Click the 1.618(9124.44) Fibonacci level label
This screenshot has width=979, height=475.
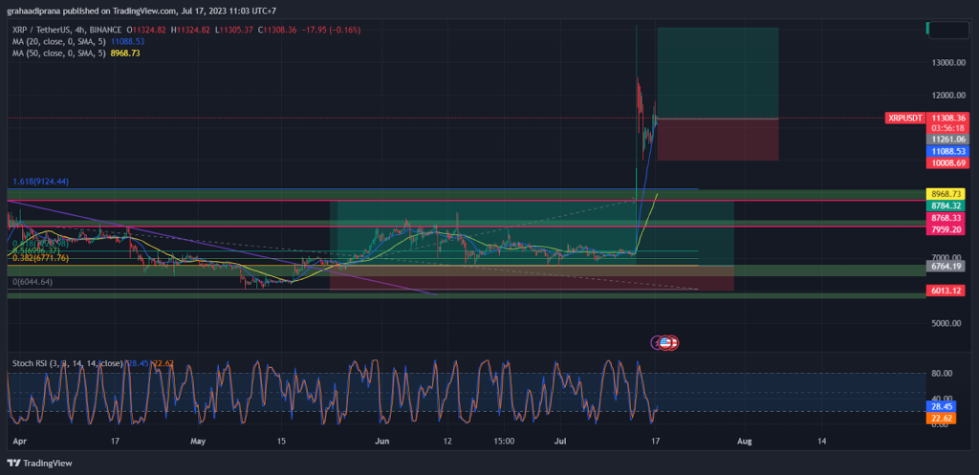(40, 182)
